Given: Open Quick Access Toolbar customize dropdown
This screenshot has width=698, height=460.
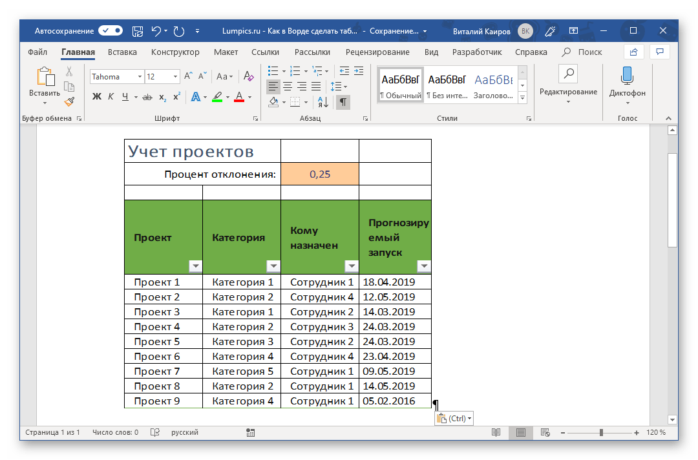Looking at the screenshot, I should pos(197,31).
